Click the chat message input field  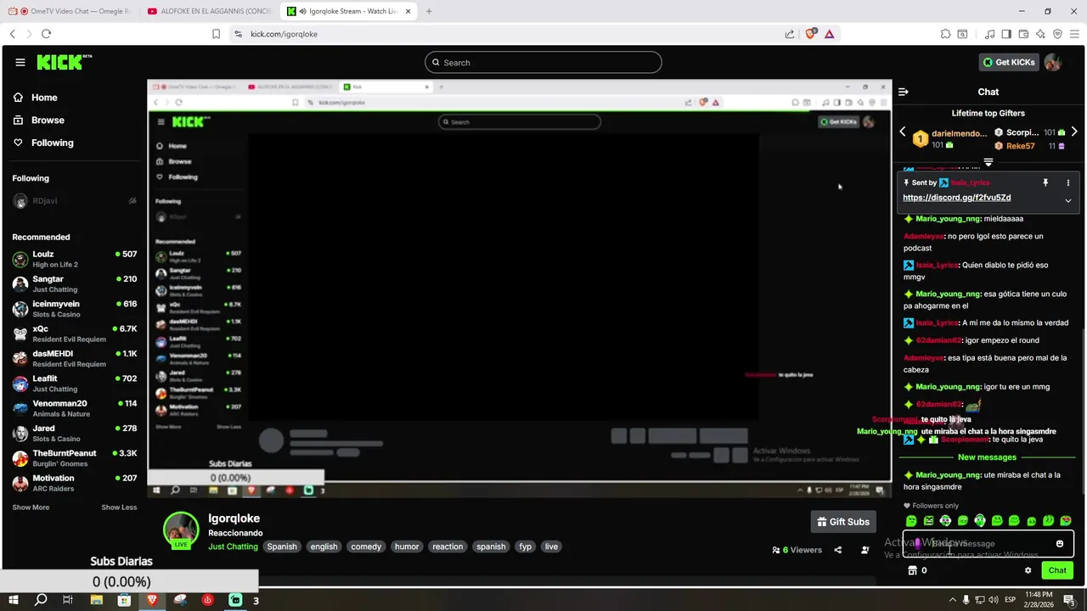(x=988, y=543)
